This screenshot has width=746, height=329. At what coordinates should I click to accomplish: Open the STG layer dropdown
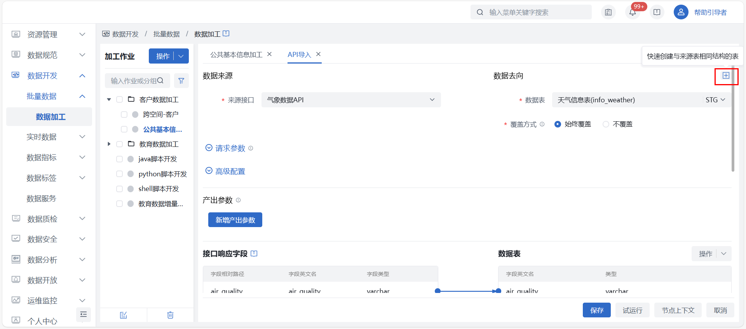point(715,100)
